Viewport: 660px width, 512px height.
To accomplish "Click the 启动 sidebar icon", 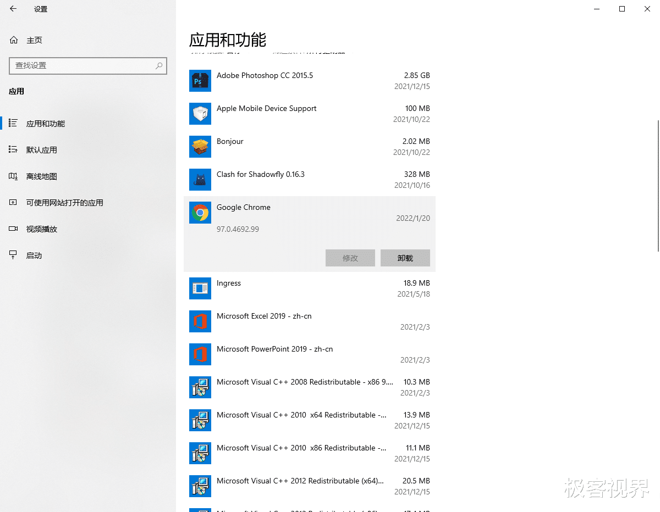I will click(14, 255).
